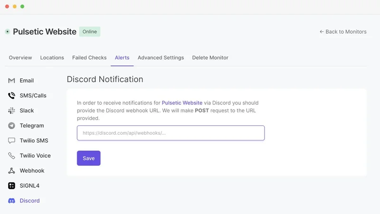This screenshot has height=214, width=380.
Task: Select Discord alert option label
Action: 29,201
